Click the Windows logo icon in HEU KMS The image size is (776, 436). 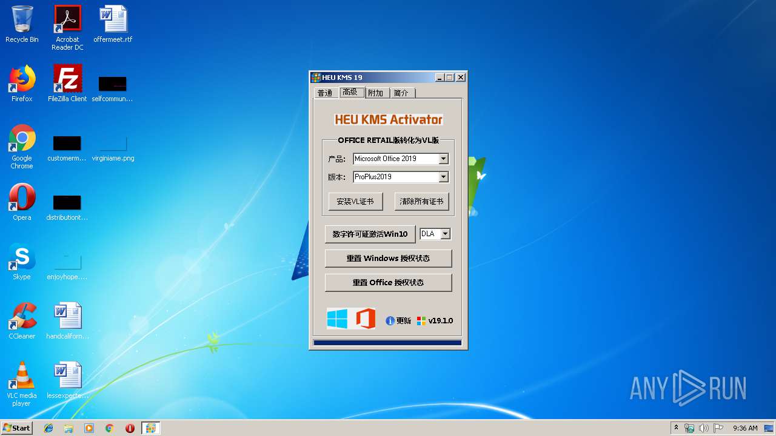[x=337, y=319]
